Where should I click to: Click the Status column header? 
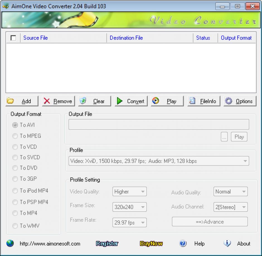coord(205,38)
